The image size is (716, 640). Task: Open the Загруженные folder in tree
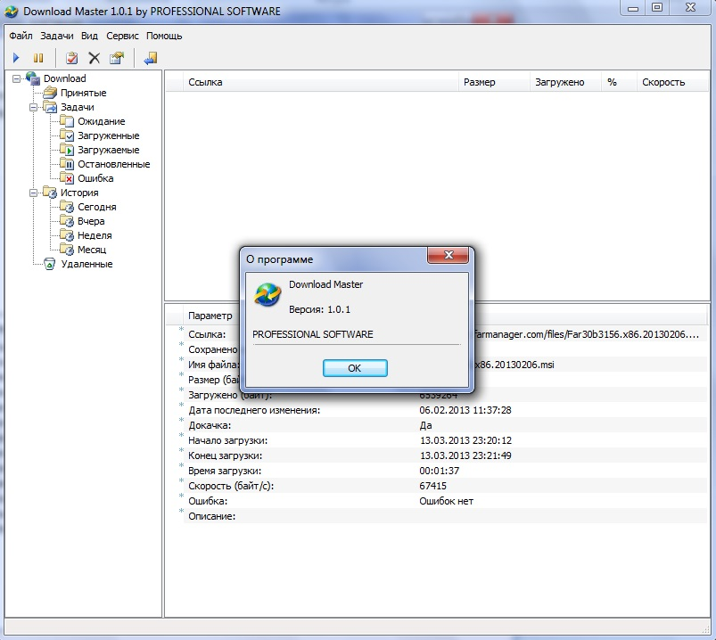tap(107, 135)
